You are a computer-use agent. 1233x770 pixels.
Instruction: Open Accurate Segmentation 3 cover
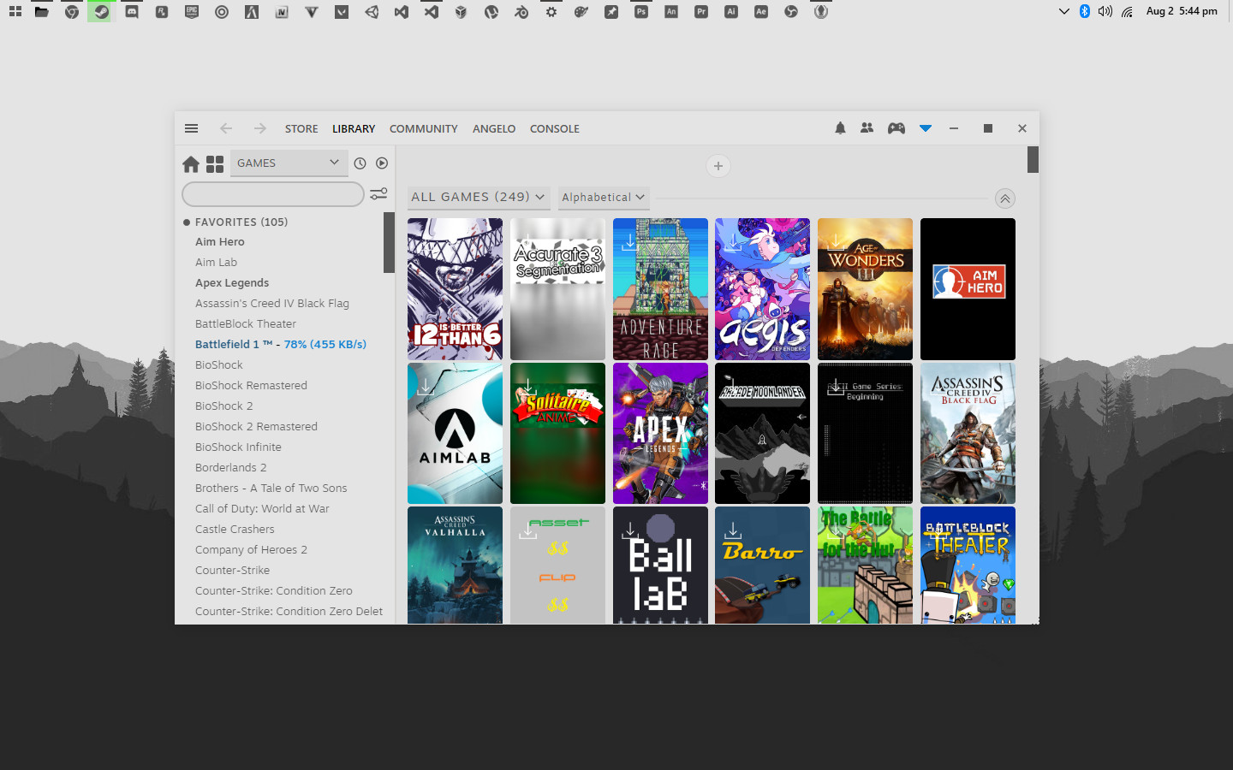coord(557,289)
